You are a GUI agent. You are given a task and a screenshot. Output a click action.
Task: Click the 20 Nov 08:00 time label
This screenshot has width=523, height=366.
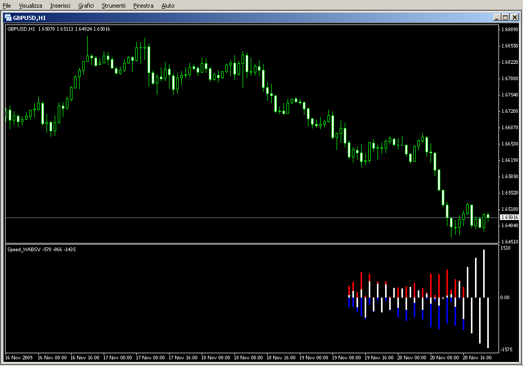[x=444, y=358]
